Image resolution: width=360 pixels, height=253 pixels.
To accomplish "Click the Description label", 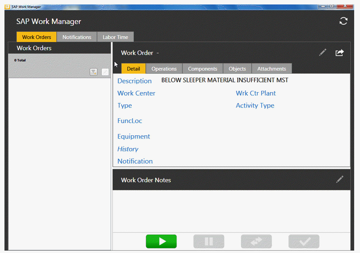I will [x=134, y=81].
